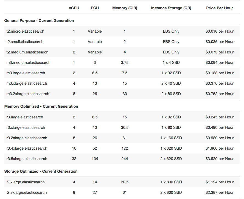The width and height of the screenshot is (244, 199).
Task: Click the $0.752 per Hour price
Action: (219, 94)
